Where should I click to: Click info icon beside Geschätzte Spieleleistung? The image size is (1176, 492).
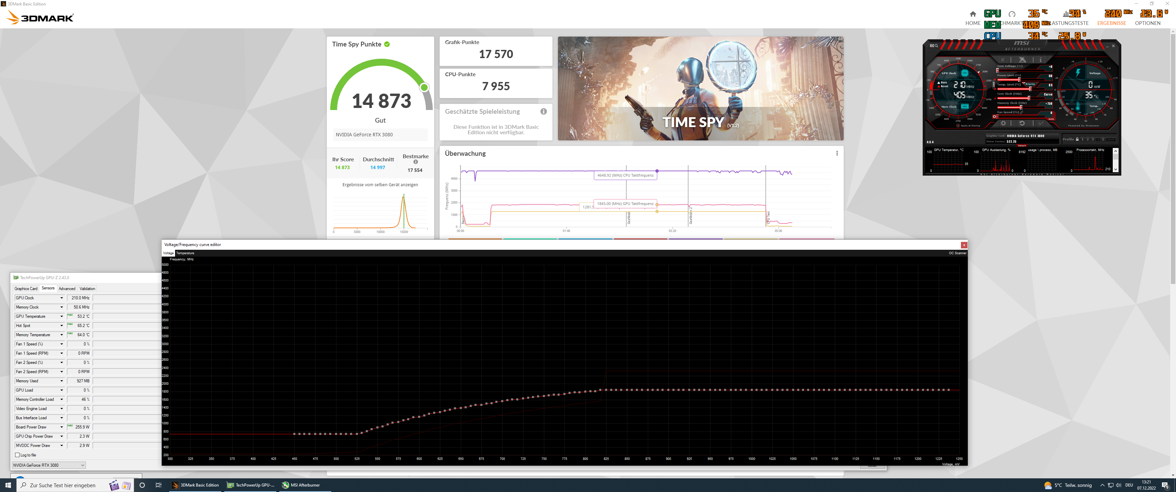[x=543, y=111]
